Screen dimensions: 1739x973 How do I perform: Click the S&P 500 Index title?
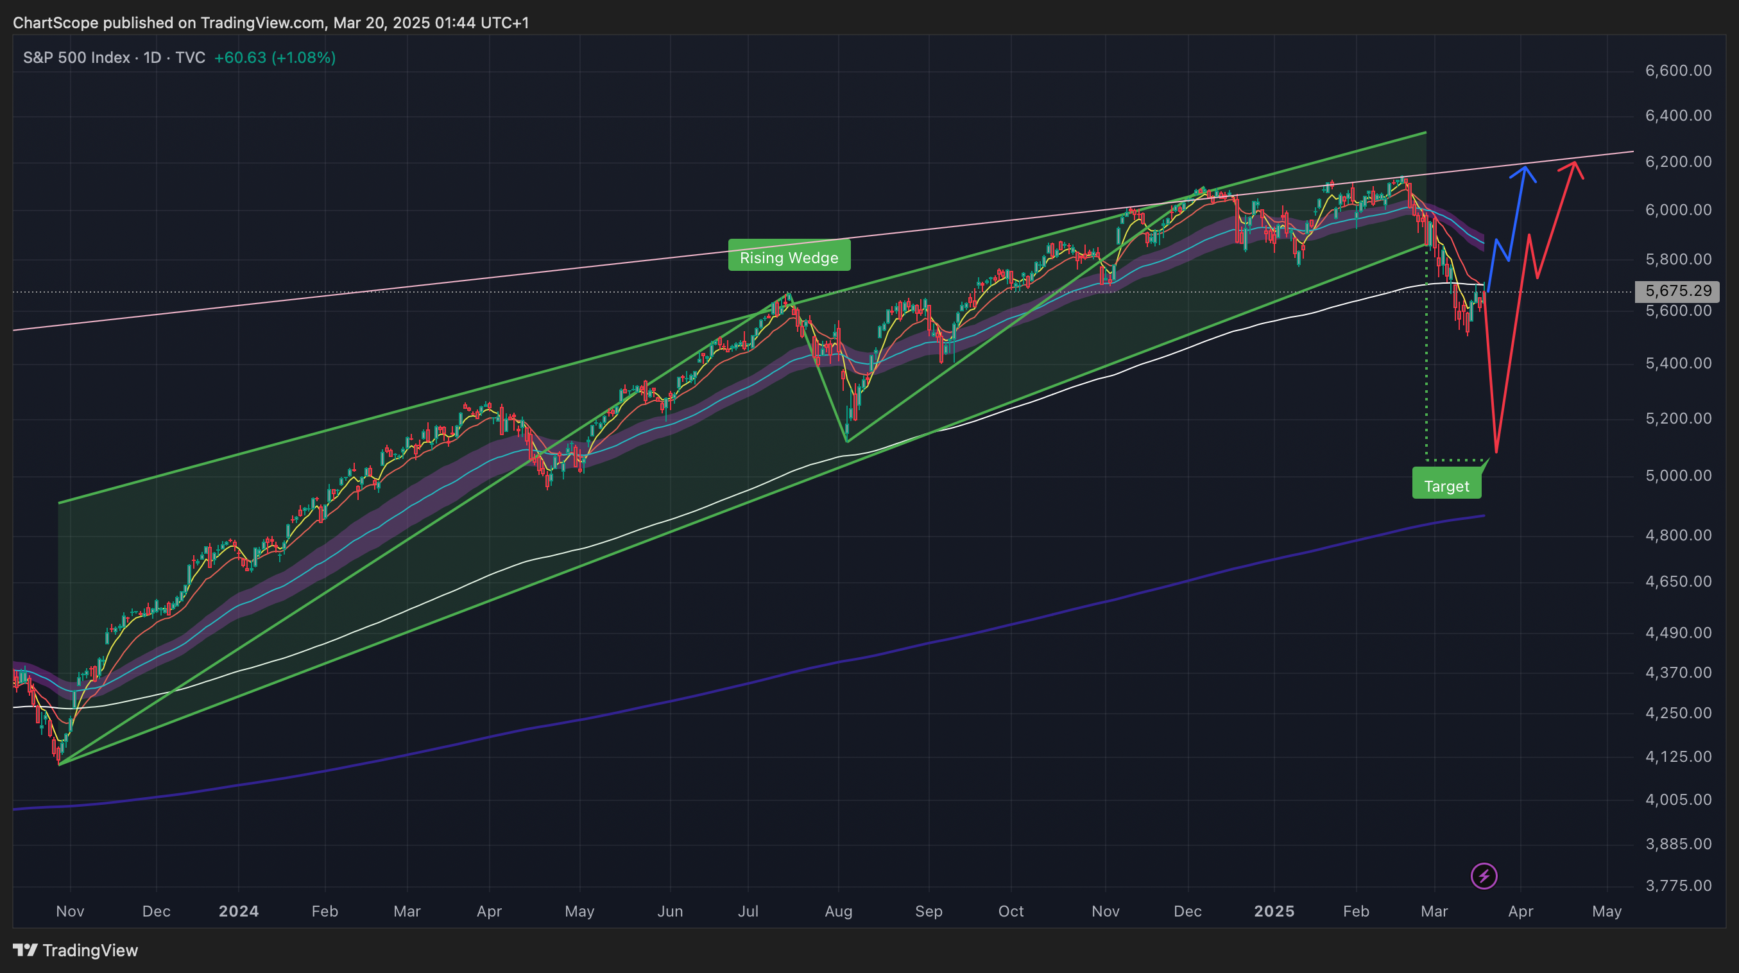pyautogui.click(x=76, y=57)
